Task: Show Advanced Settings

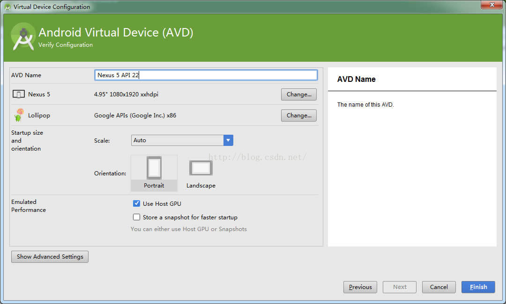Action: 50,257
